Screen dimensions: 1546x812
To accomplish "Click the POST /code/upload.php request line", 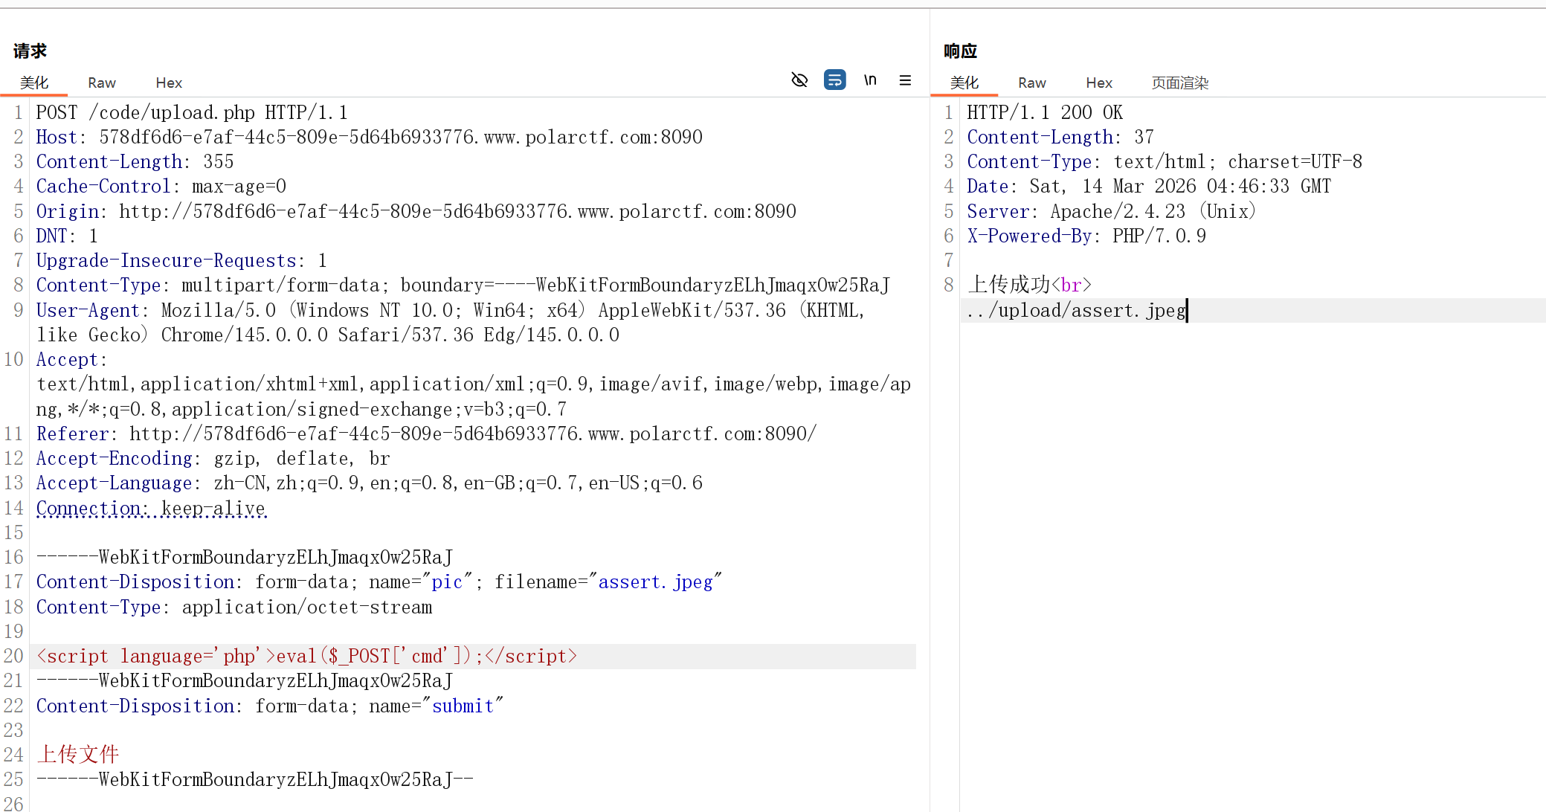I will click(192, 112).
